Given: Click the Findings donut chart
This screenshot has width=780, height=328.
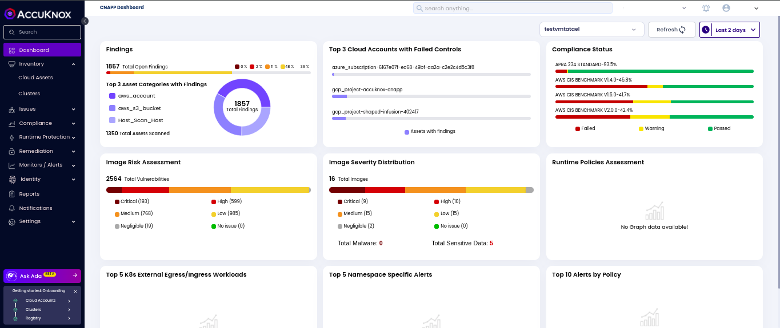Looking at the screenshot, I should pyautogui.click(x=242, y=107).
